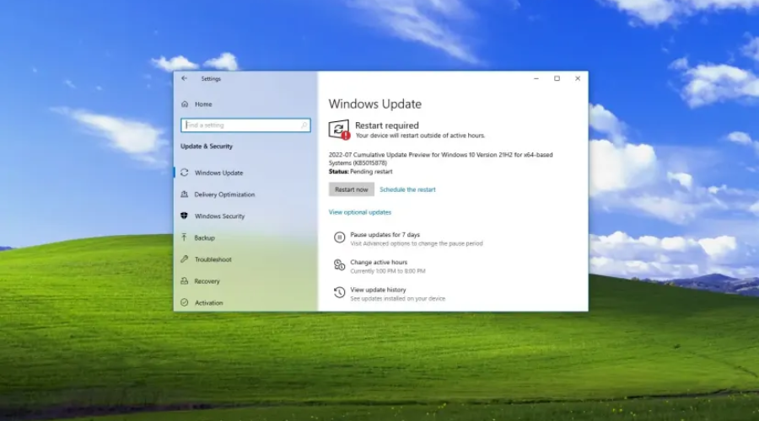Click 'Visit Advanced options to change the pause period'
The width and height of the screenshot is (759, 421).
point(417,243)
